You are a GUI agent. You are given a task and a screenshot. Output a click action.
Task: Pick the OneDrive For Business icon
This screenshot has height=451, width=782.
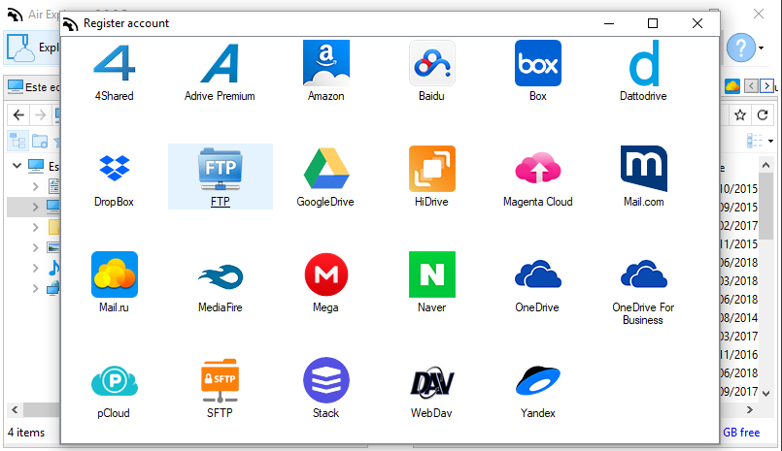643,275
